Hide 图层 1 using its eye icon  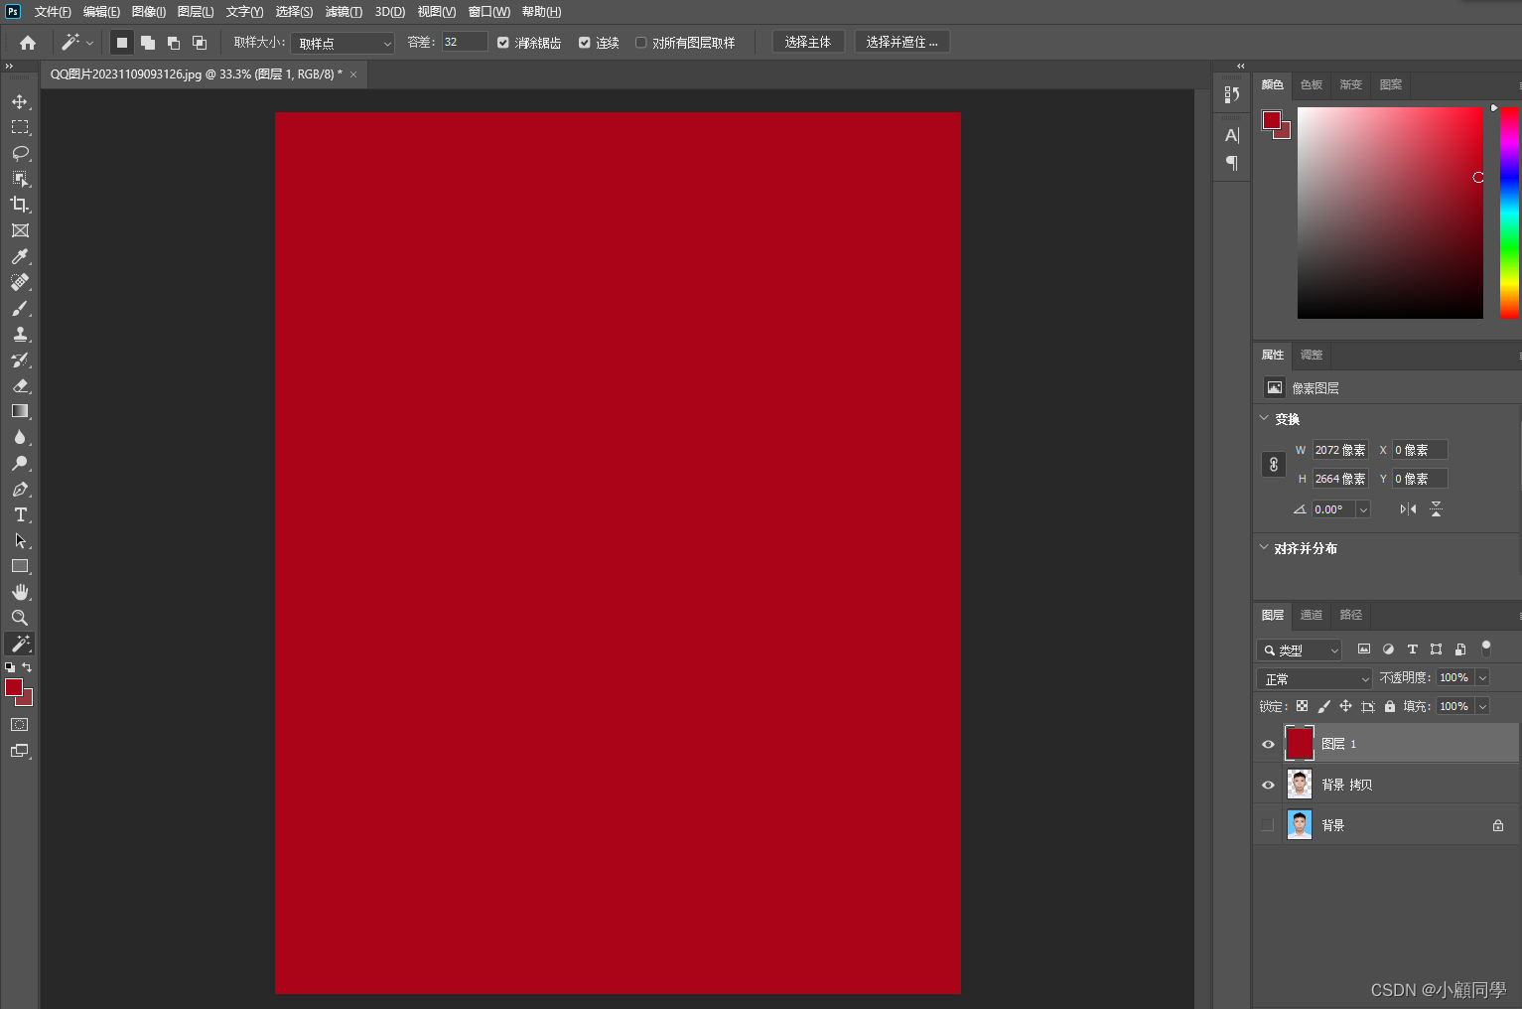1268,744
